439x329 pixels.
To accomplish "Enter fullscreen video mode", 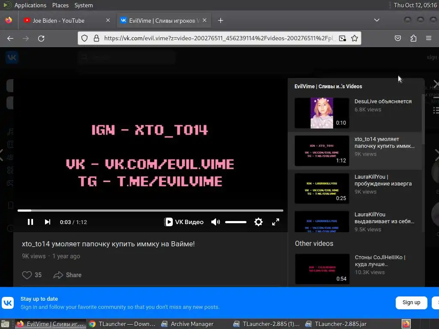I will pyautogui.click(x=276, y=222).
